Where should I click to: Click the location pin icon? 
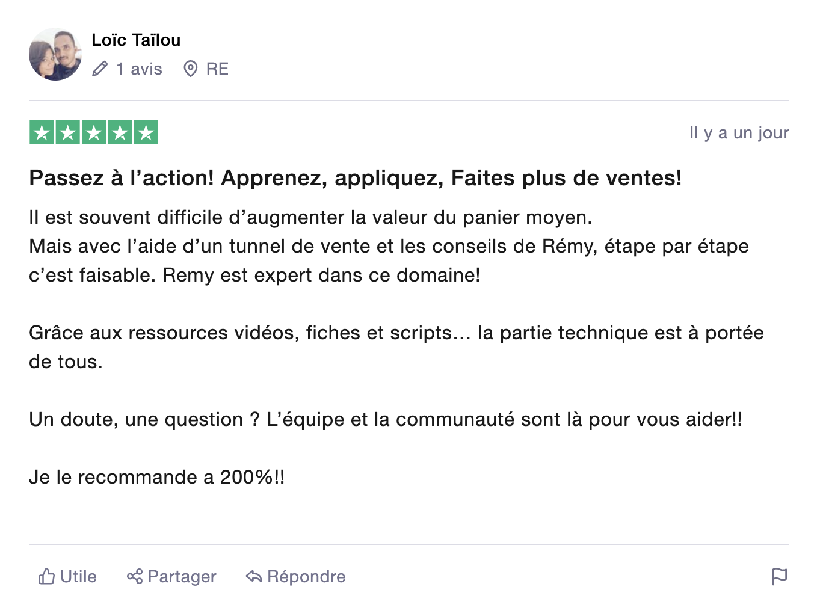click(x=190, y=69)
